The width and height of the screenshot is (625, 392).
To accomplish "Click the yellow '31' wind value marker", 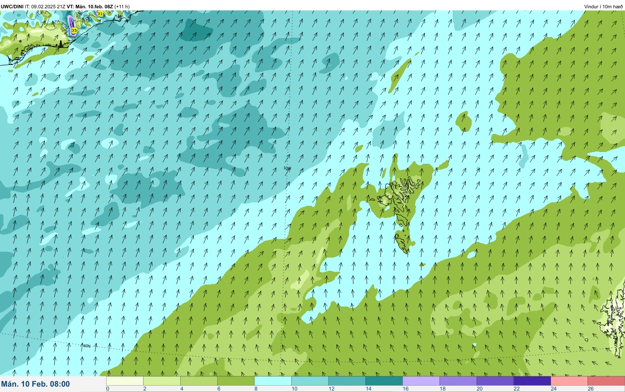I will (x=100, y=14).
